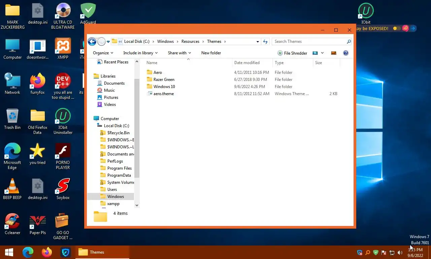Open the Start menu Windows logo

(9, 252)
